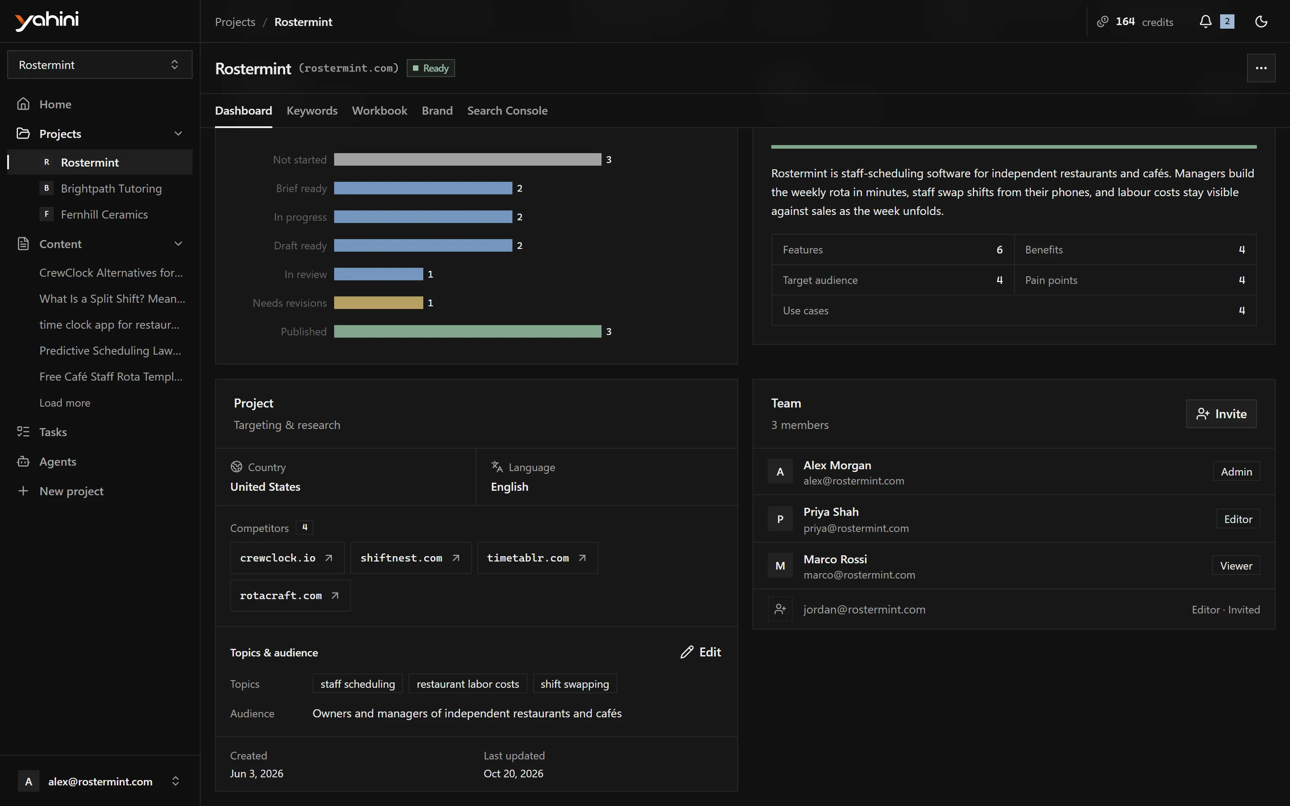
Task: Click the Agents robot icon
Action: [x=23, y=461]
